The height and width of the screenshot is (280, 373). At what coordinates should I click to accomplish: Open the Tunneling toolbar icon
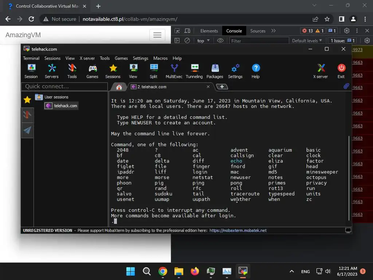tap(195, 71)
